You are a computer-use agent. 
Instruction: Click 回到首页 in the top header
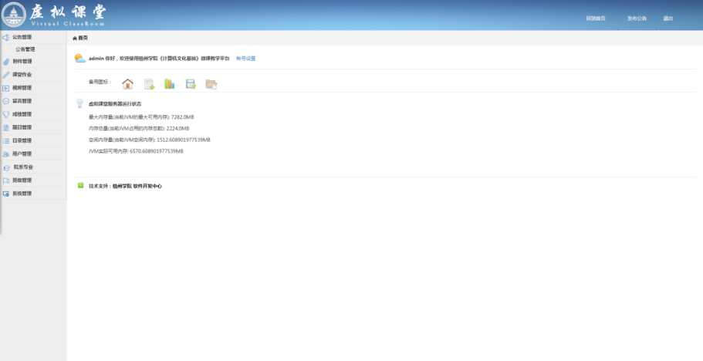point(595,18)
